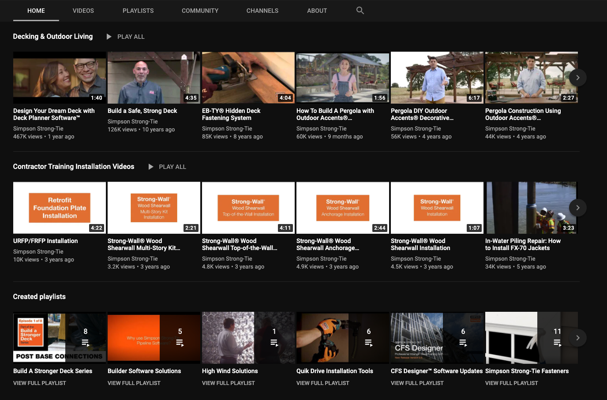Go to the Playlists tab
The height and width of the screenshot is (400, 607).
tap(138, 11)
